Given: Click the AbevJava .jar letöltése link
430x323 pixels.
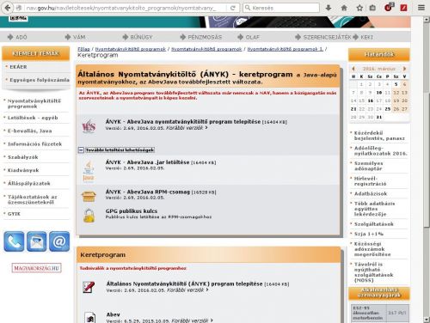Looking at the screenshot, I should point(147,162).
